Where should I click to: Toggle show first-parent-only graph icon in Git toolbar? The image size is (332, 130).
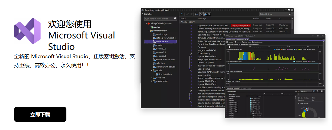coord(201,14)
